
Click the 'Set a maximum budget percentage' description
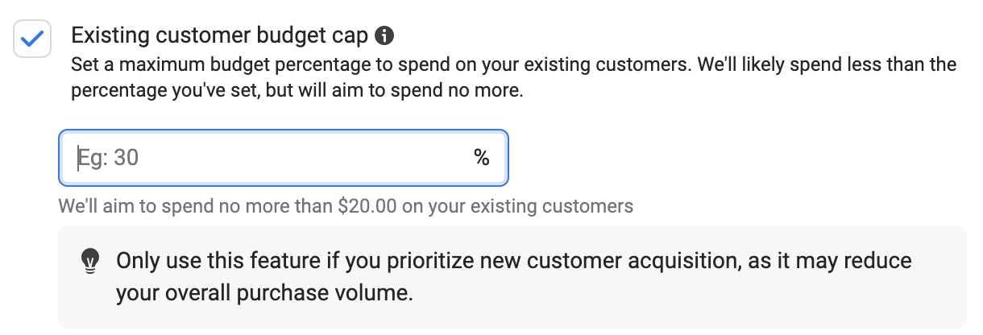click(x=514, y=77)
